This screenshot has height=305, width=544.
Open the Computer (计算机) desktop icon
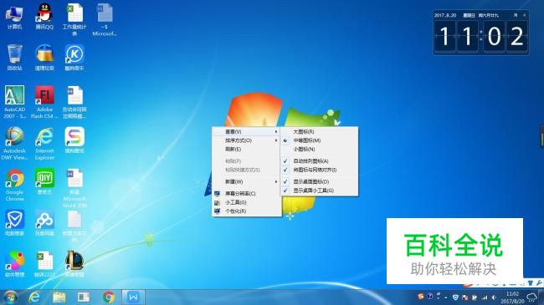[14, 16]
